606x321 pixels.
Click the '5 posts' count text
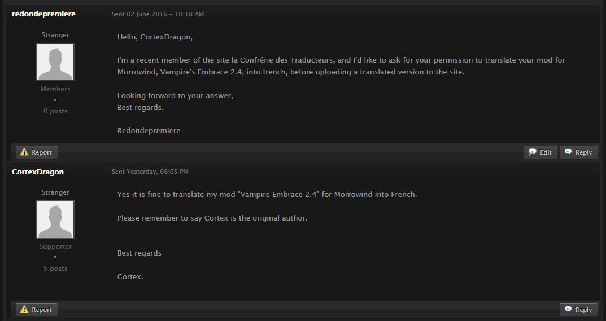(x=55, y=268)
